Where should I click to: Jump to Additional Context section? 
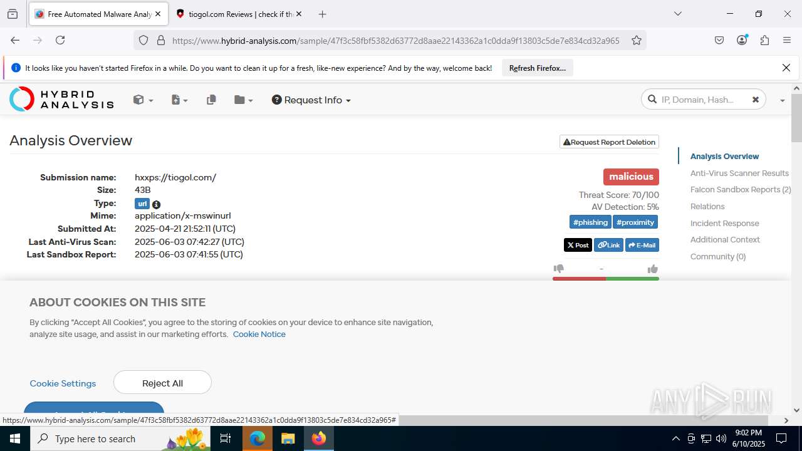pyautogui.click(x=725, y=239)
